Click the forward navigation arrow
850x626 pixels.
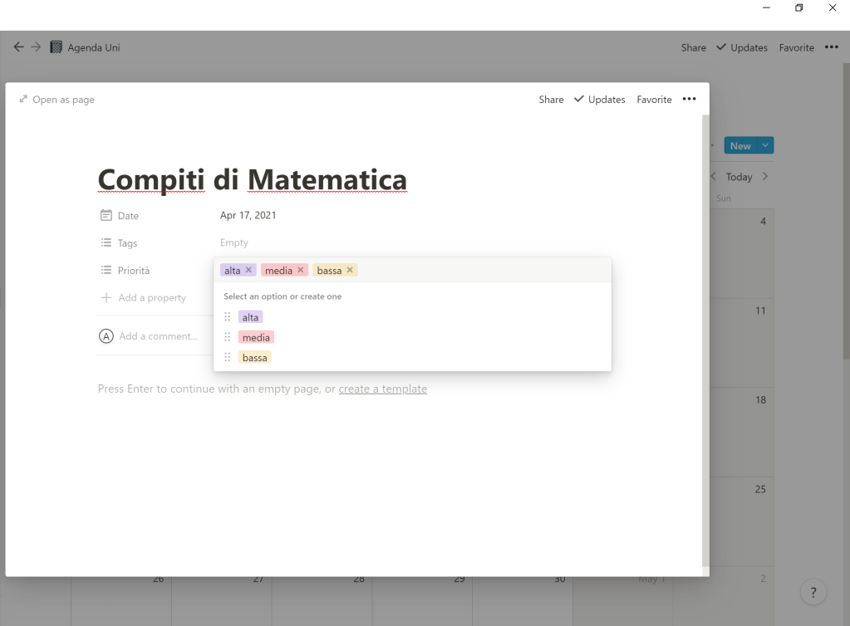[x=36, y=47]
